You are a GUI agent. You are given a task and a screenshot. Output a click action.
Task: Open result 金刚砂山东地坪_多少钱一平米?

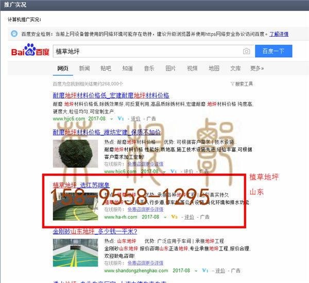click(x=95, y=231)
